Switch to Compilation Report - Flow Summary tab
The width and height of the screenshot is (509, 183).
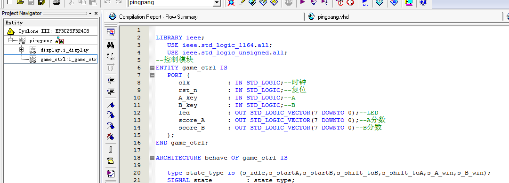[x=158, y=17]
